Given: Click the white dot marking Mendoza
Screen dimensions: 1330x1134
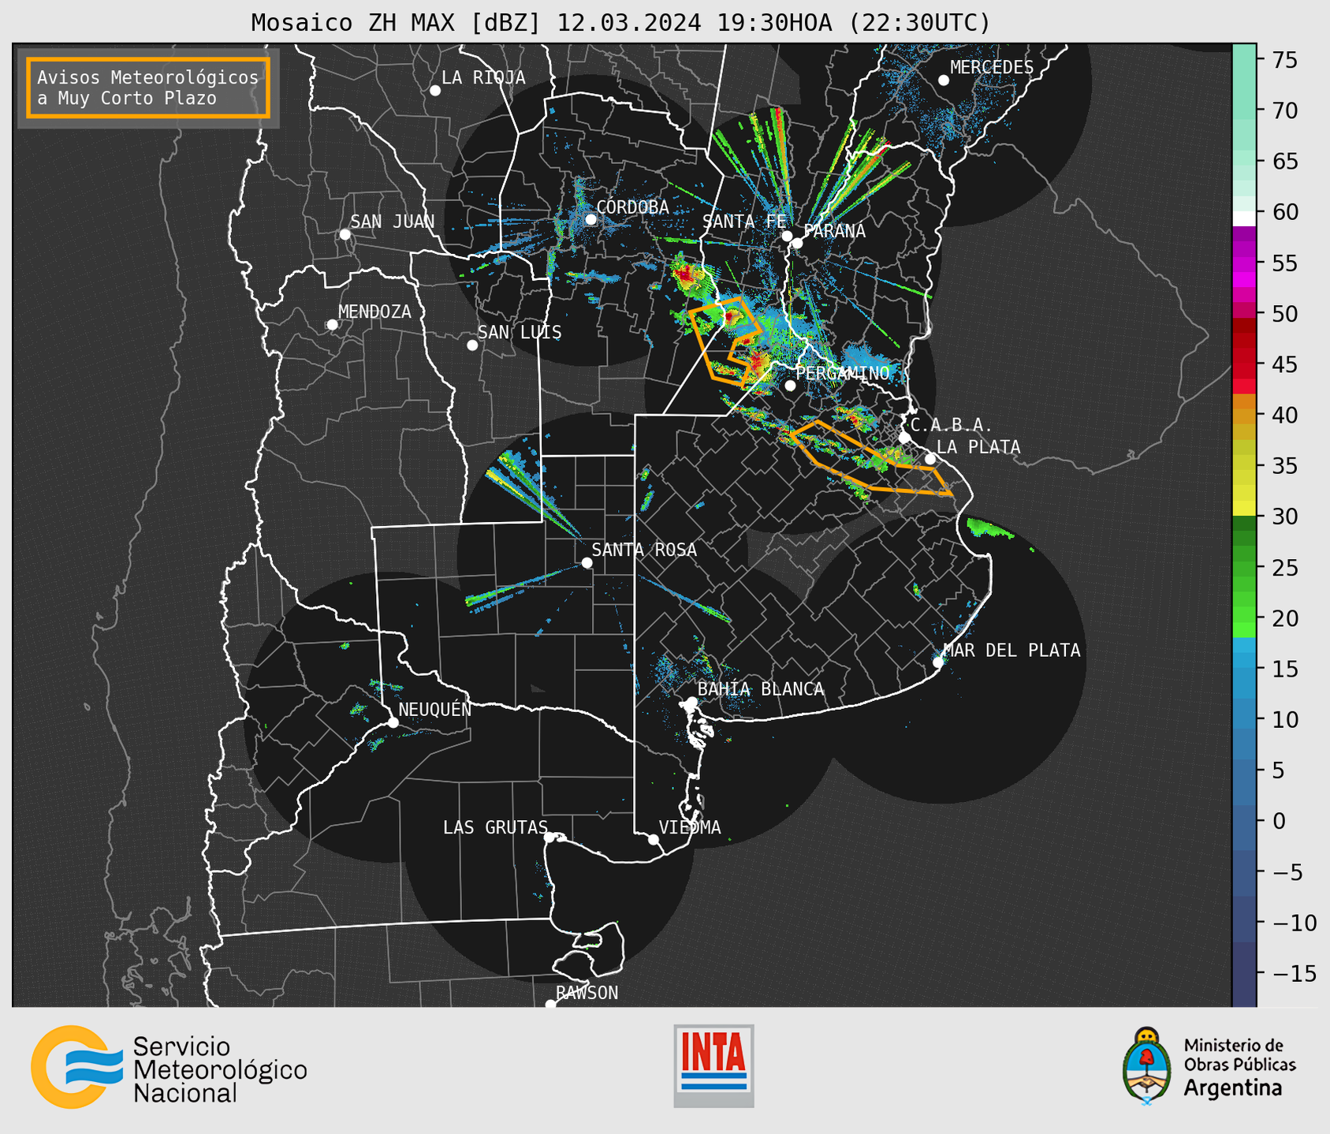Looking at the screenshot, I should point(332,325).
